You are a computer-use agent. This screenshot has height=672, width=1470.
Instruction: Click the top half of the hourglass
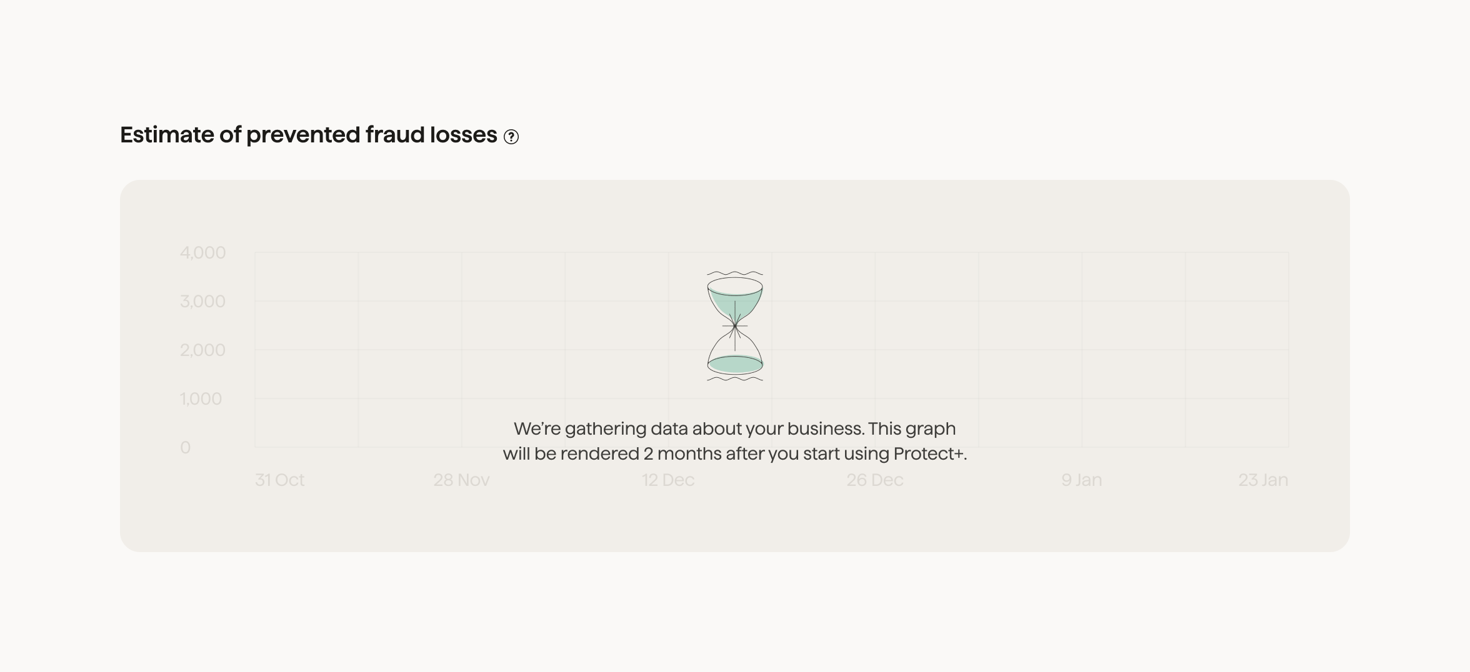(x=735, y=300)
